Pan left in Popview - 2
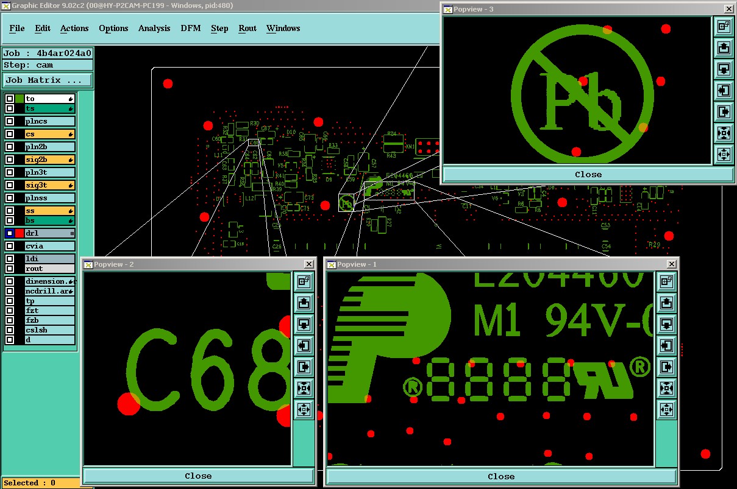Image resolution: width=737 pixels, height=489 pixels. coord(304,345)
